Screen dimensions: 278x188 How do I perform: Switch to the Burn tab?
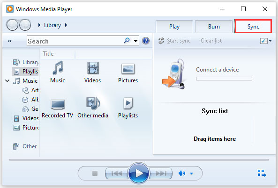[214, 27]
